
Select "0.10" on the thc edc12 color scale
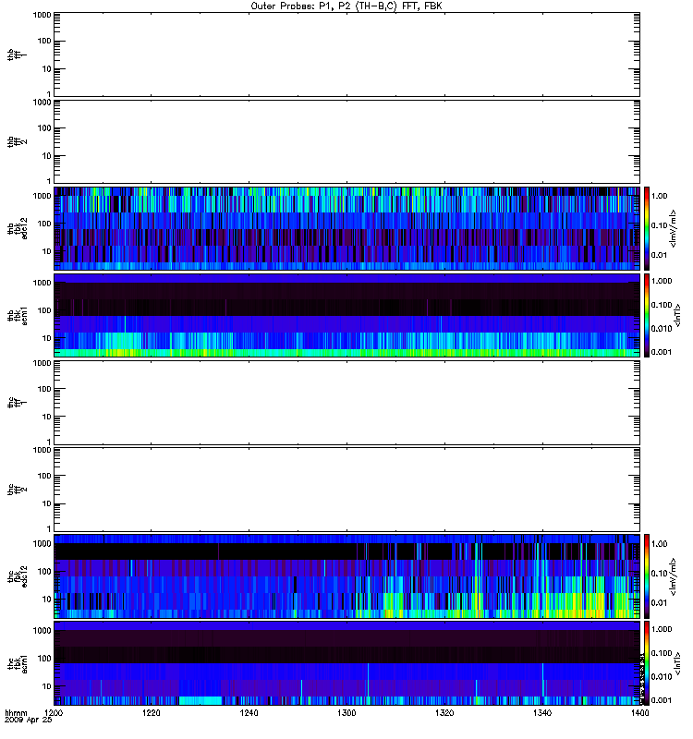[659, 573]
